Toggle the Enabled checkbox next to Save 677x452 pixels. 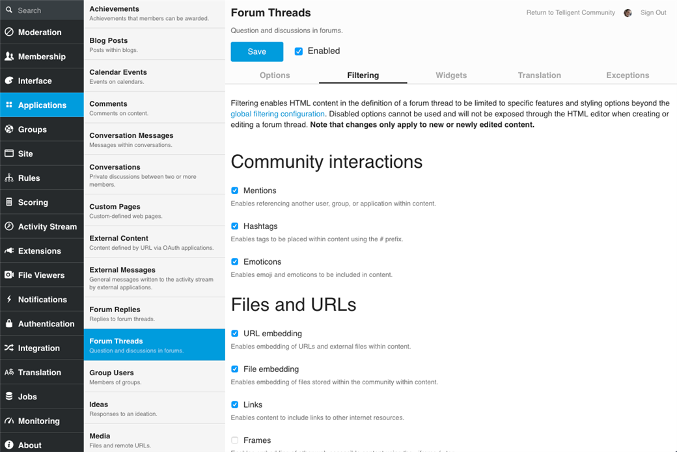point(298,51)
